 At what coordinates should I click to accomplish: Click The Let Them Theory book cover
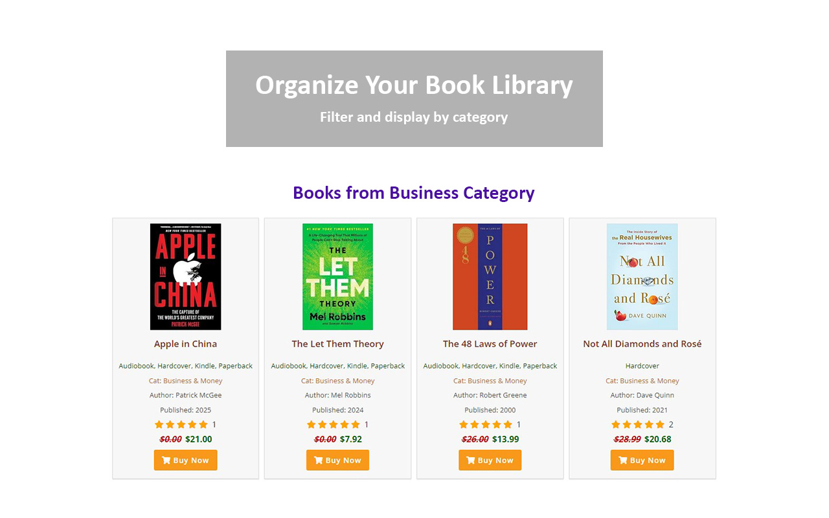tap(337, 276)
